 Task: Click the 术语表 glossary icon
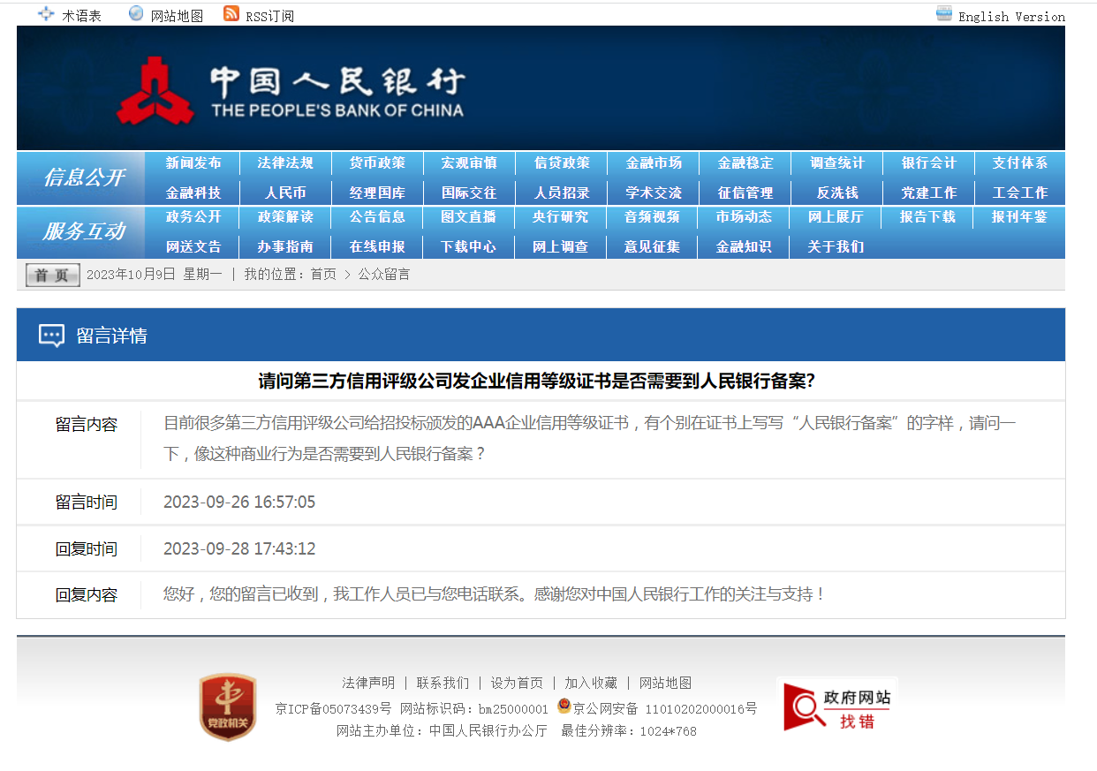[x=46, y=14]
